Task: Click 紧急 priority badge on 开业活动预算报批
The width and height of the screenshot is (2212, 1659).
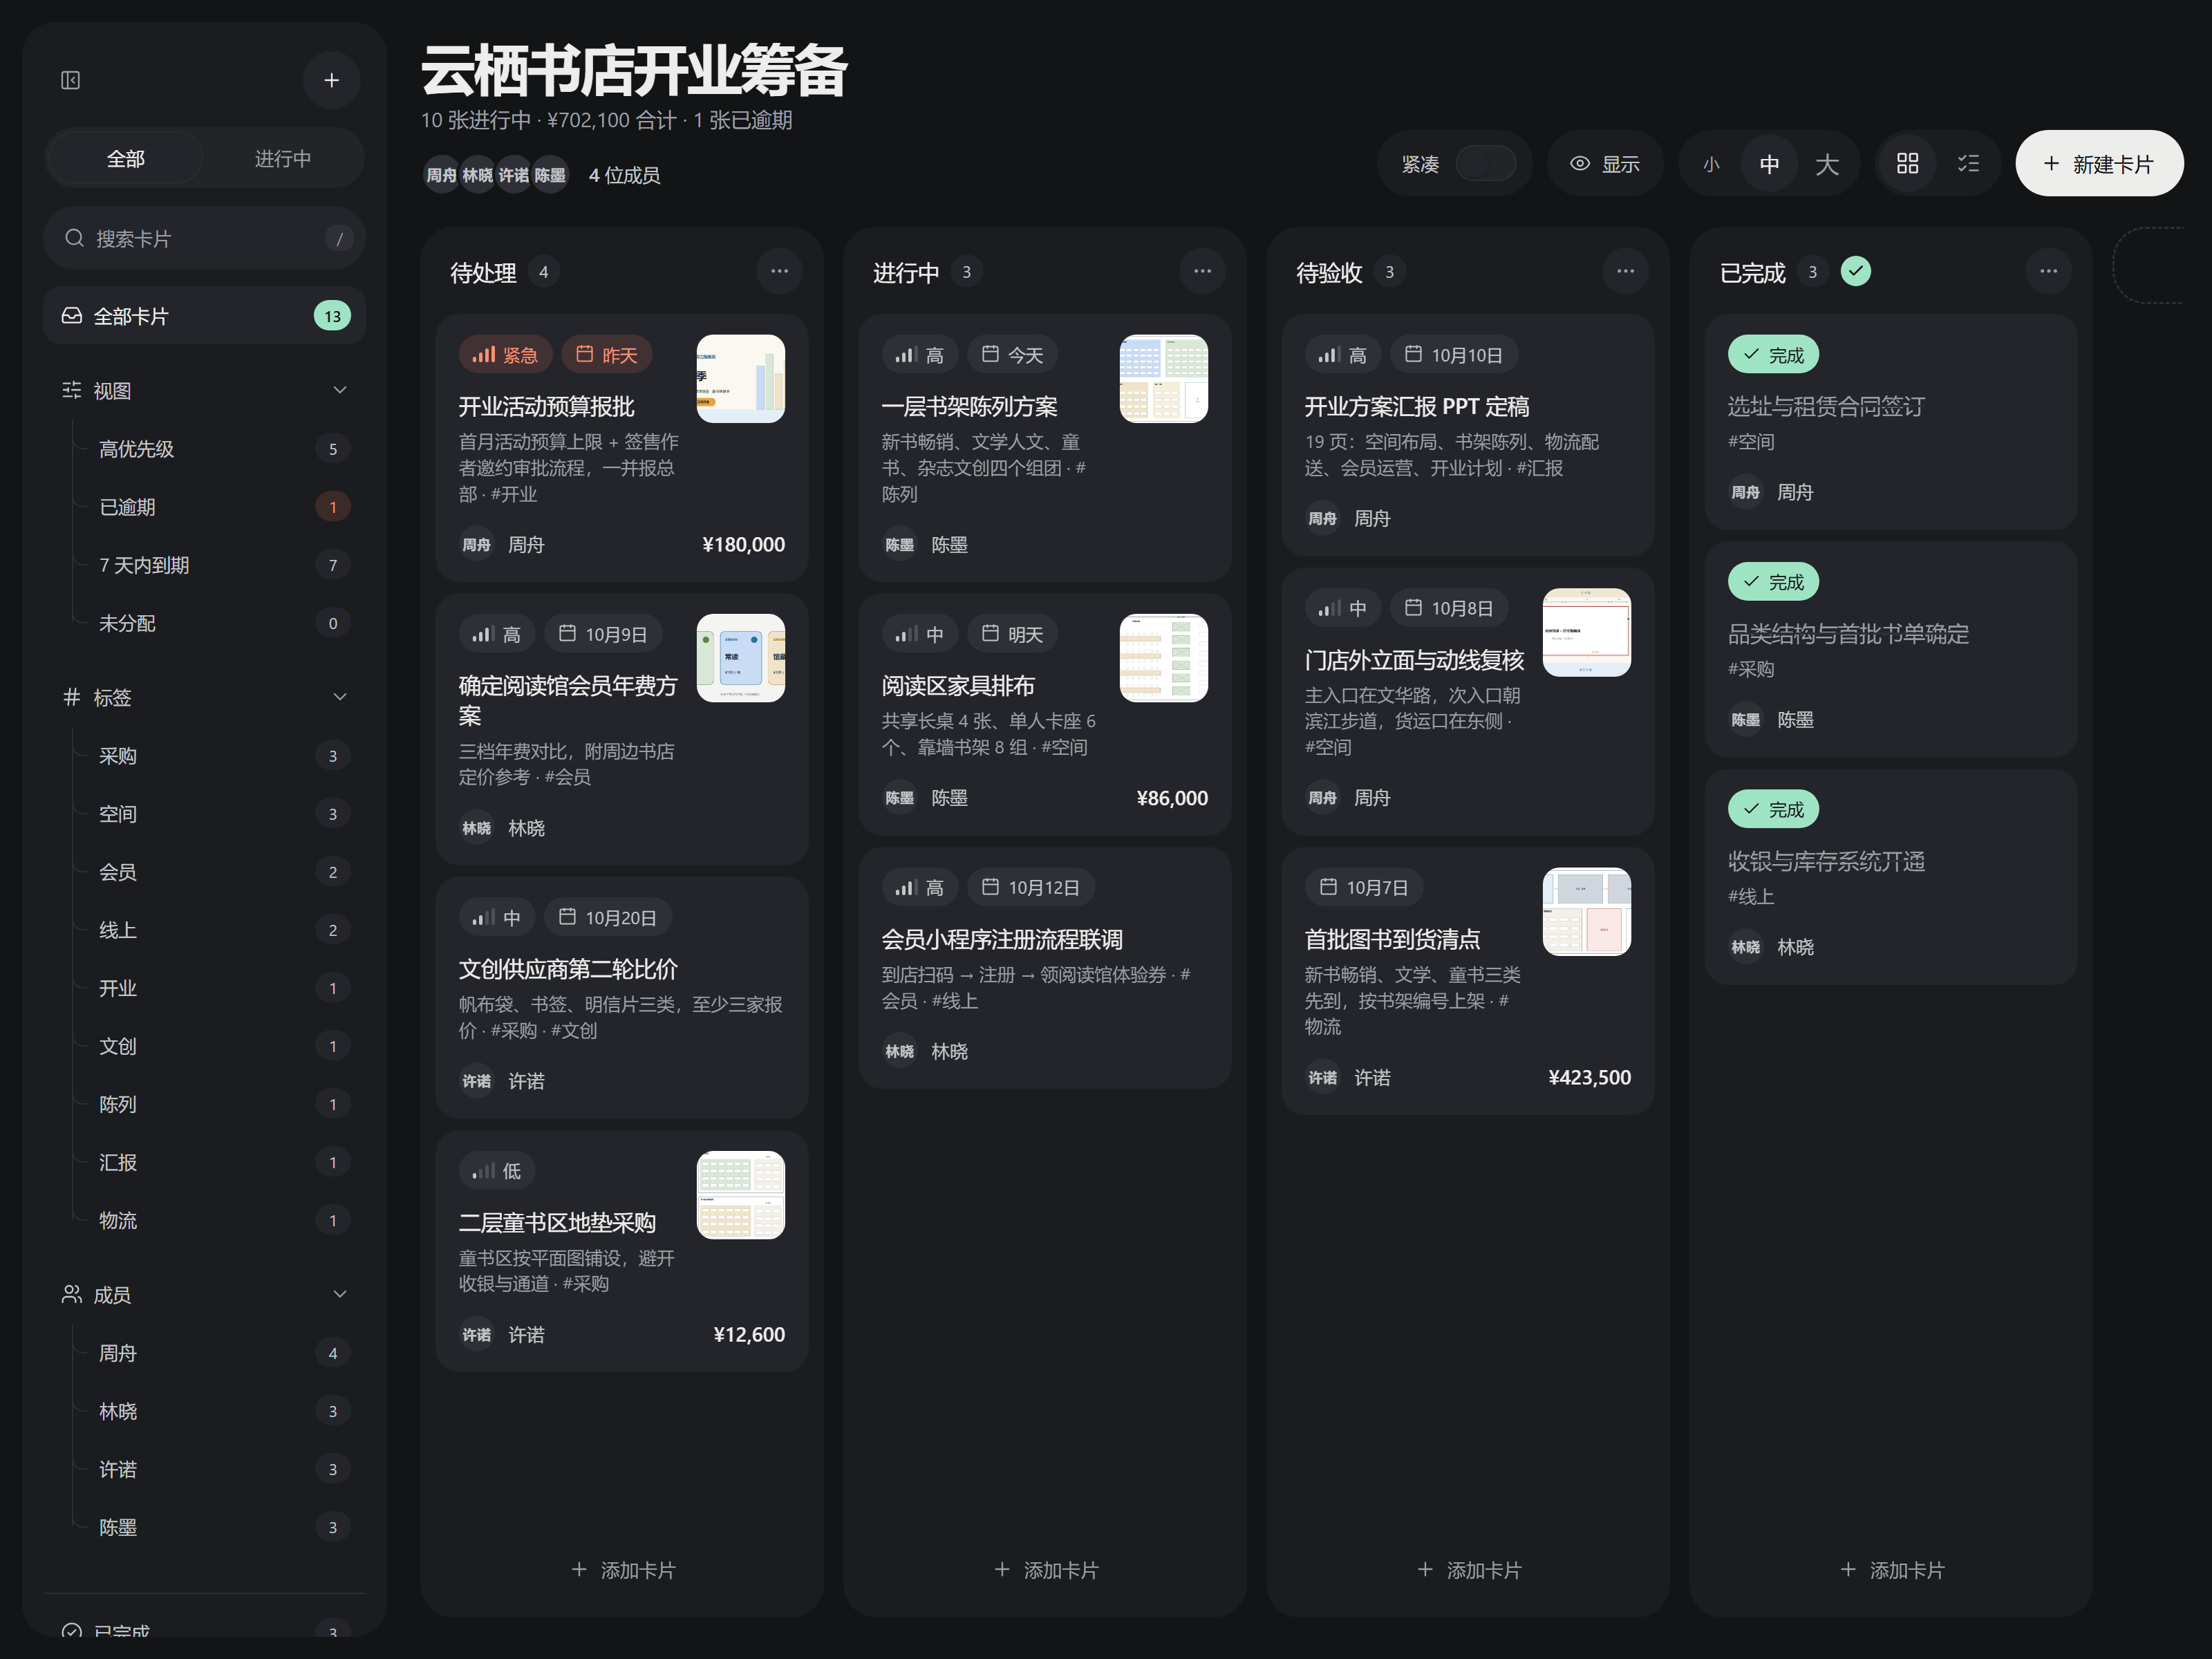Action: coord(505,355)
